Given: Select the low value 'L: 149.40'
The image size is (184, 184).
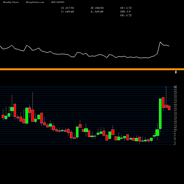Looking at the screenshot, I should point(97,12).
